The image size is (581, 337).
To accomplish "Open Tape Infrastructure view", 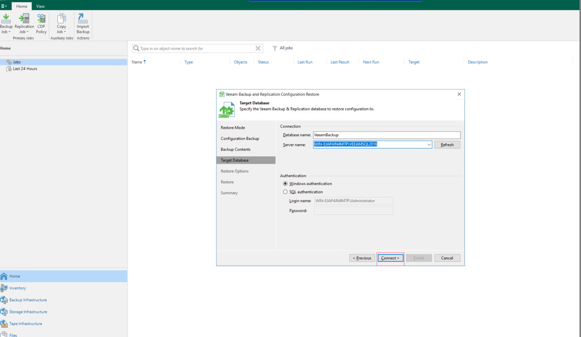I will pyautogui.click(x=25, y=324).
